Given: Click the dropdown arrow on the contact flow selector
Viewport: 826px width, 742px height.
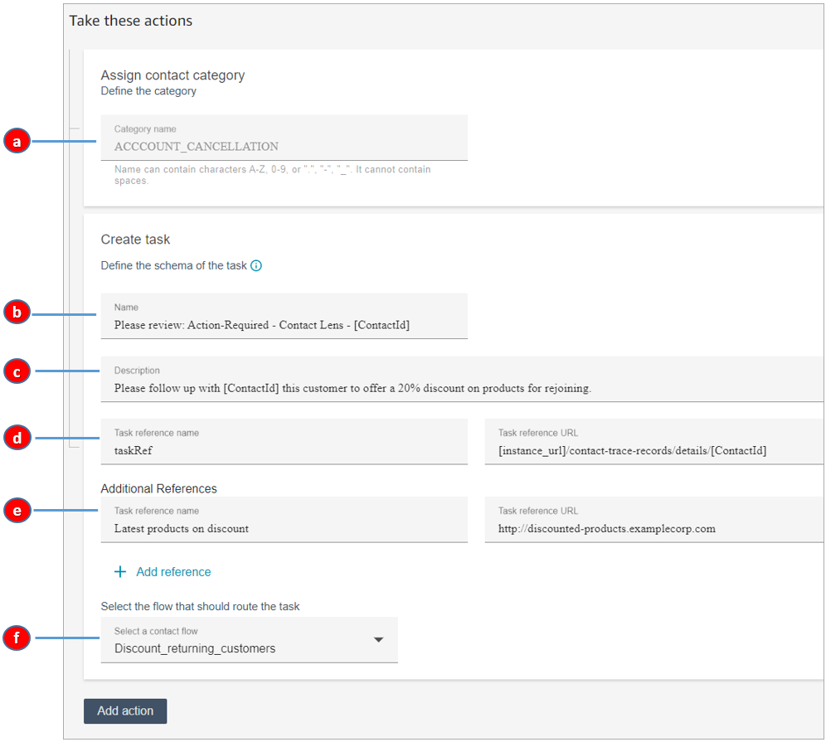Looking at the screenshot, I should pos(379,639).
